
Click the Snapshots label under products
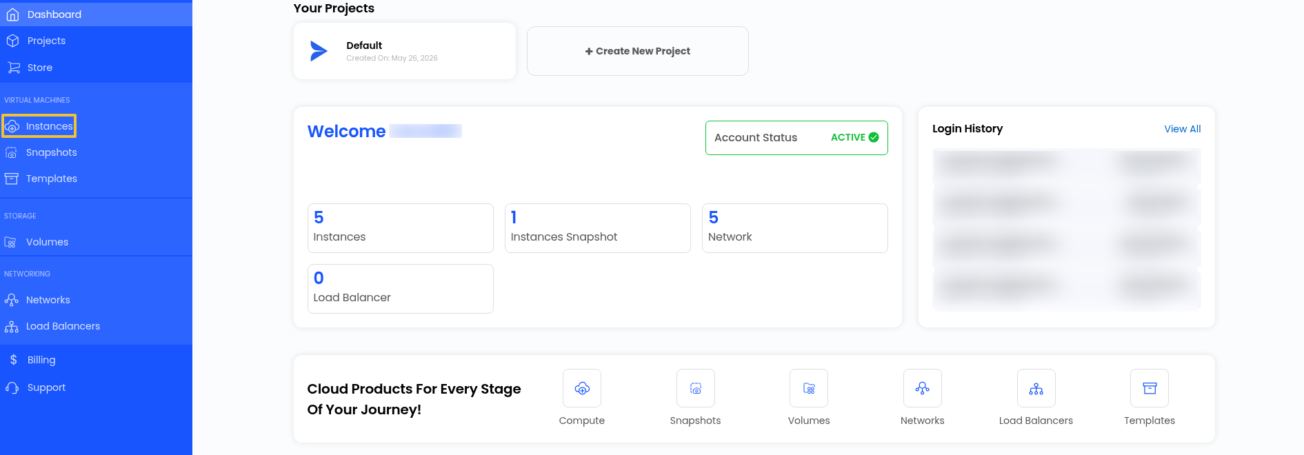click(696, 421)
